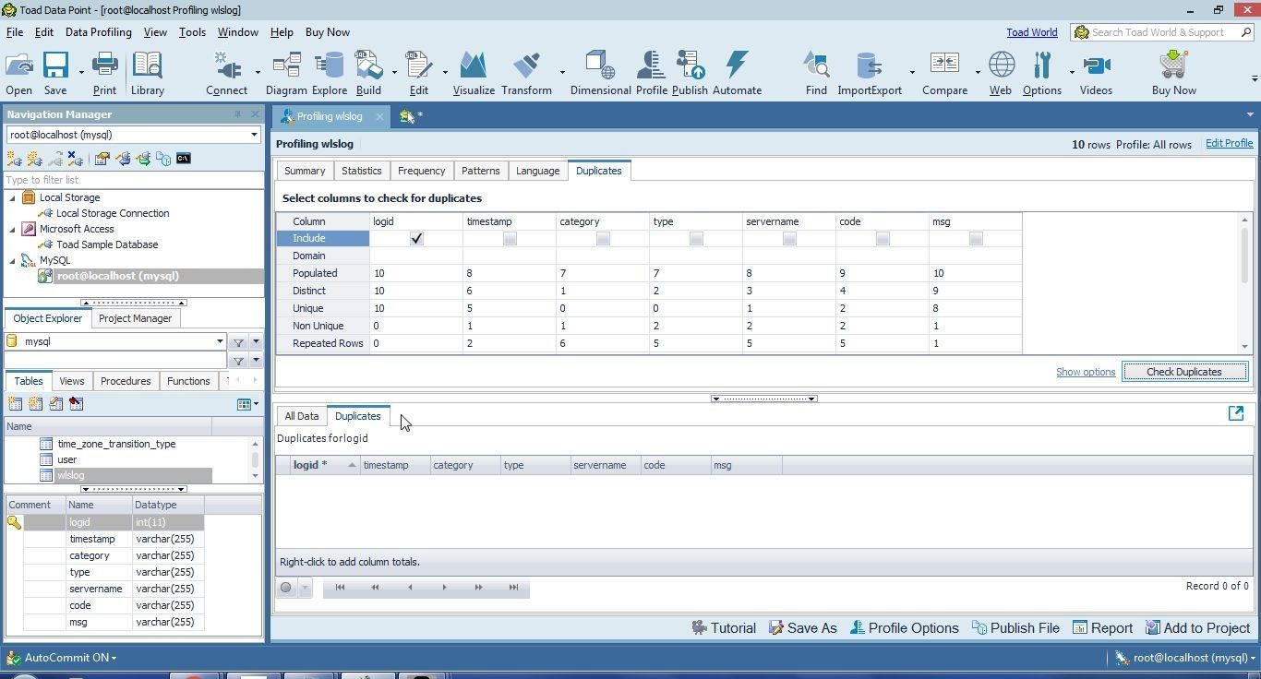Click the Publish toolbar icon
Image resolution: width=1261 pixels, height=679 pixels.
690,73
